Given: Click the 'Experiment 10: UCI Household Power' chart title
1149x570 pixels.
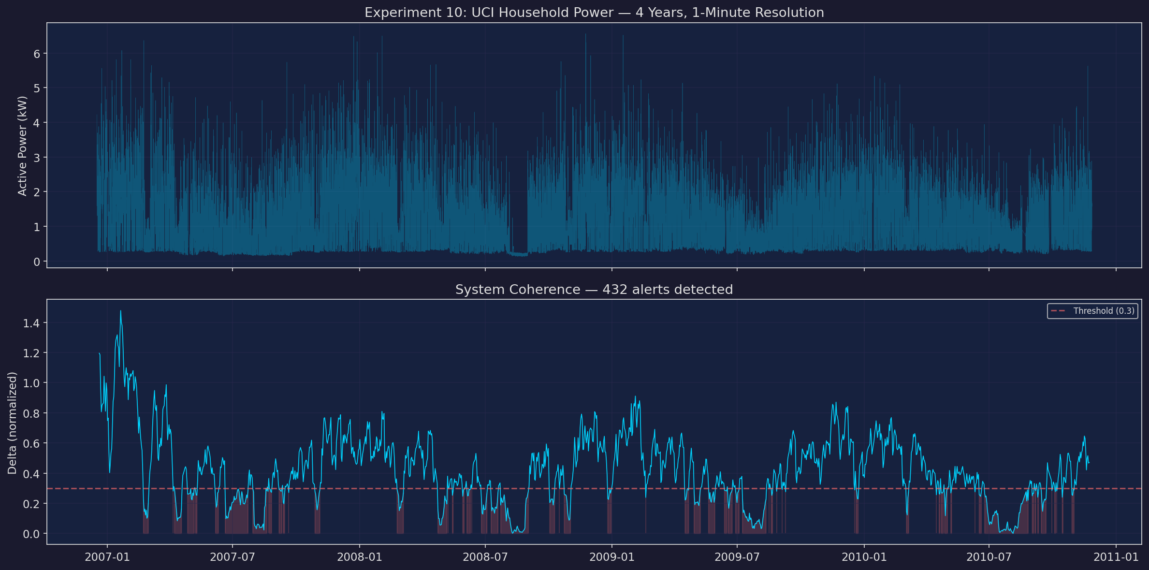Looking at the screenshot, I should (x=594, y=13).
